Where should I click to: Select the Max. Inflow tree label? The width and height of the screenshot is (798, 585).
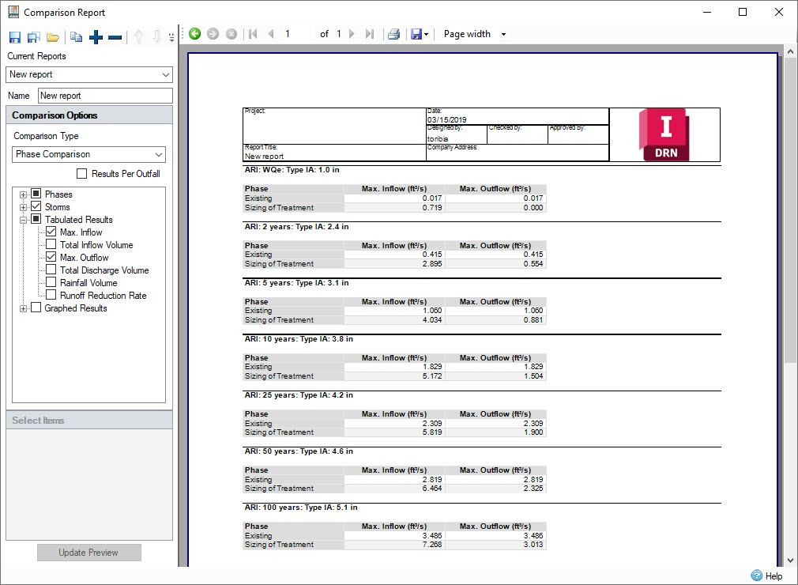(x=81, y=232)
